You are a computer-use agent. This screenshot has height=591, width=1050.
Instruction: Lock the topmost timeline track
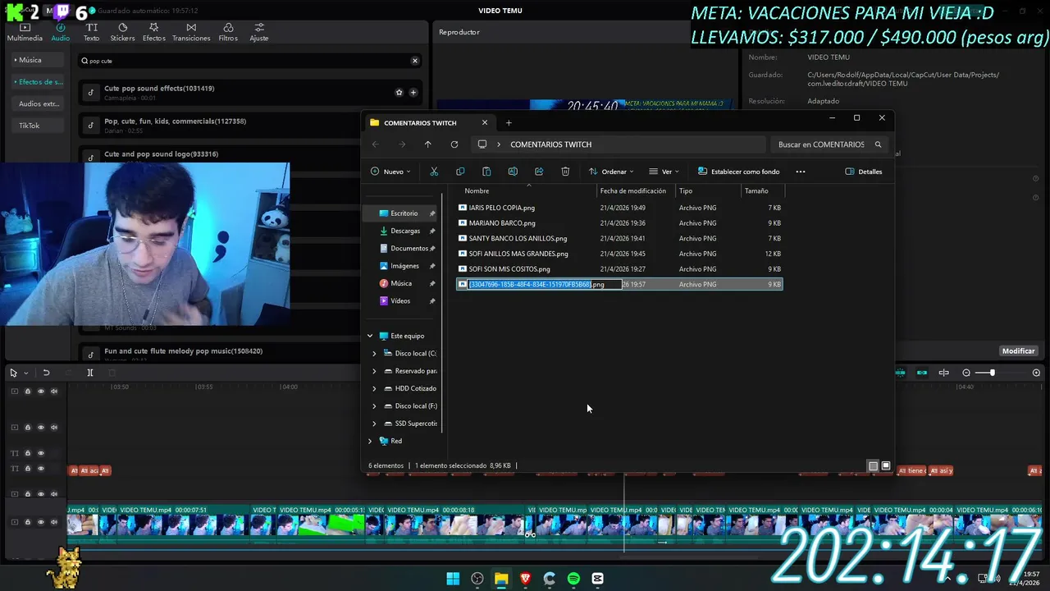(27, 392)
